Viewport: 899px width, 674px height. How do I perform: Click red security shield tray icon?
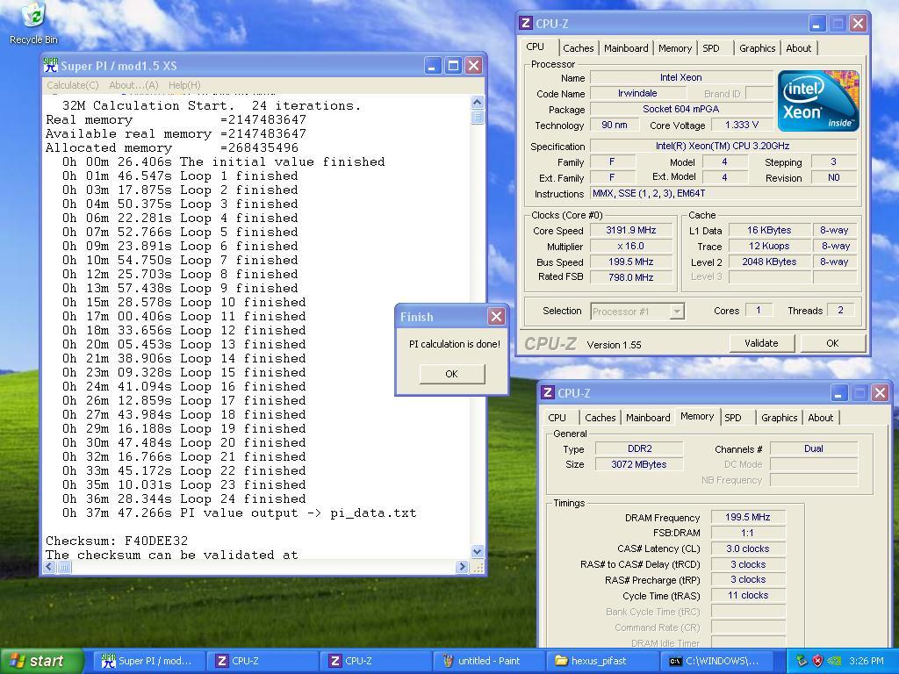click(817, 661)
